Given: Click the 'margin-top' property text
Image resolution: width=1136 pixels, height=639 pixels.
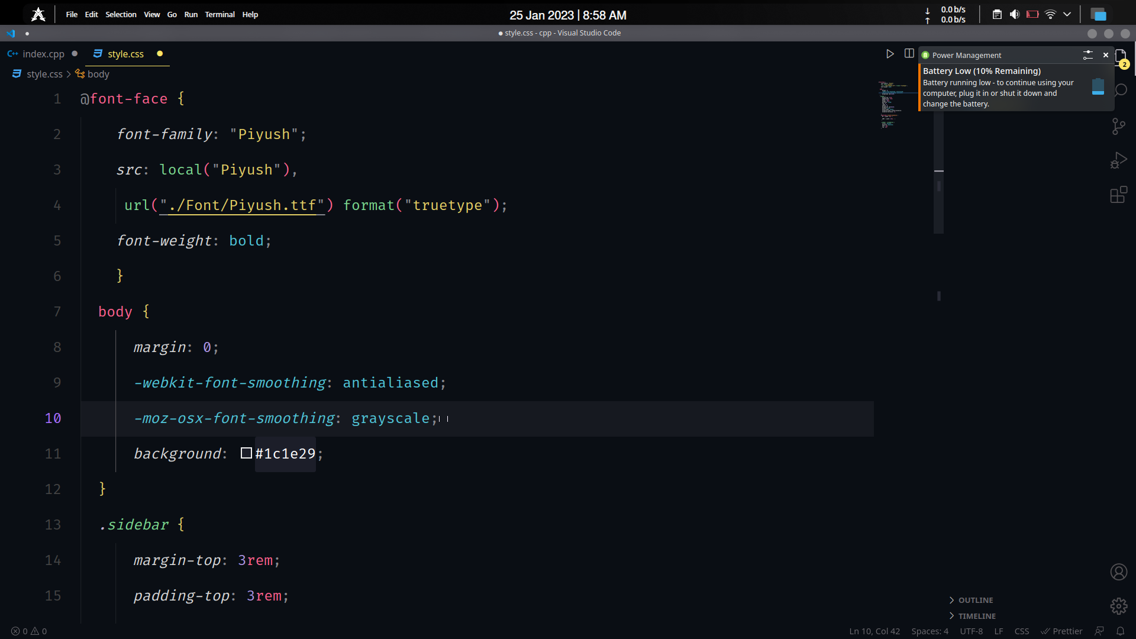Looking at the screenshot, I should (177, 560).
